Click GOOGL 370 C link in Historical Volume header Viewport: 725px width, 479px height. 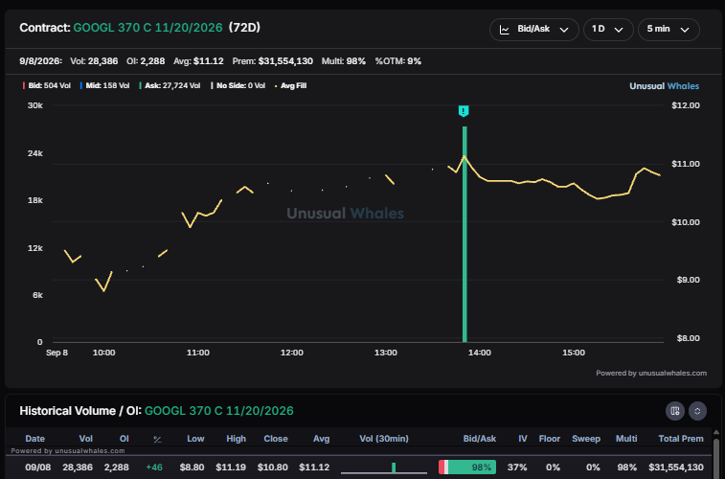click(219, 411)
